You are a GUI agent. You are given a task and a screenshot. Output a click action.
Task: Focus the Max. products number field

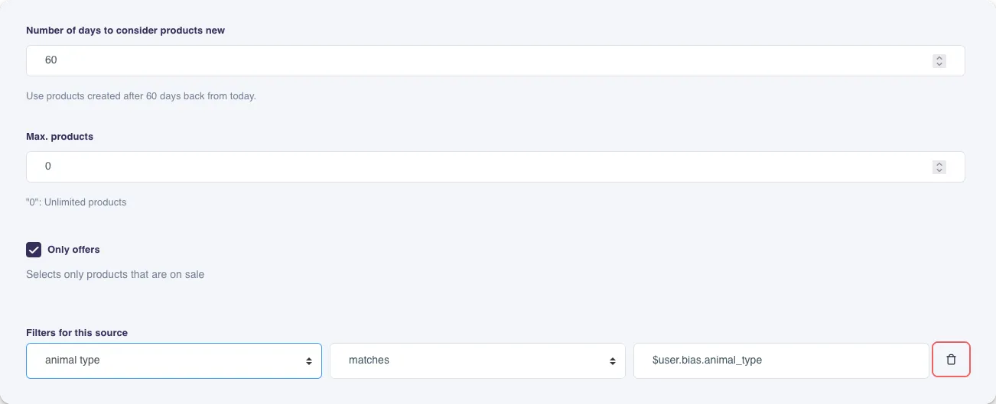[474, 166]
